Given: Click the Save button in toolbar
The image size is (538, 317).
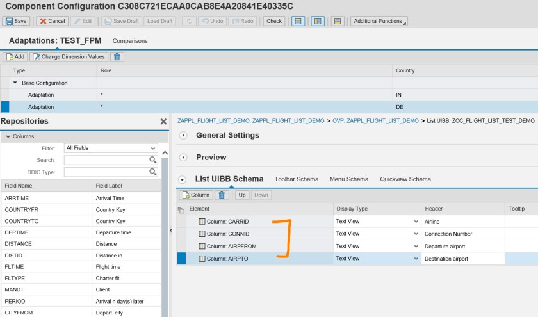Looking at the screenshot, I should tap(17, 21).
